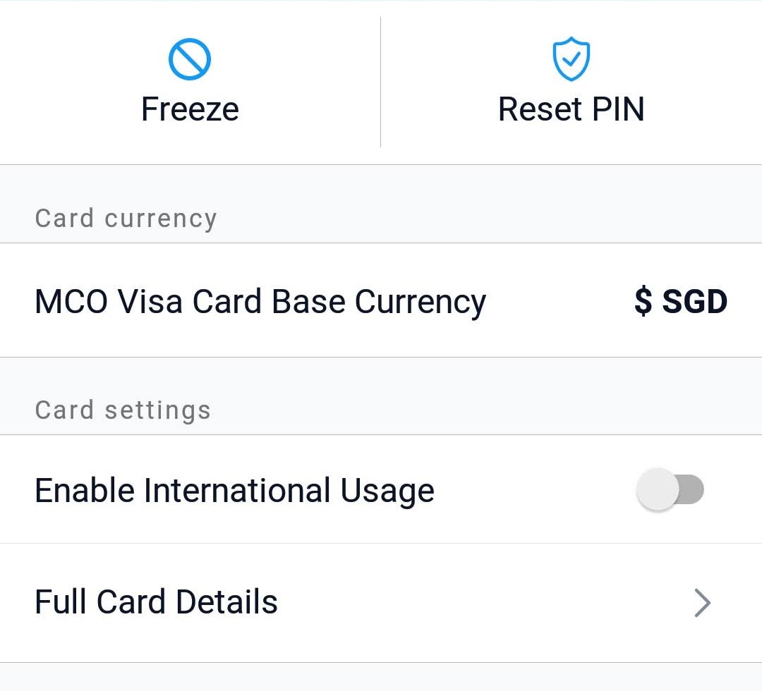Tap the word Details in Full Card Details
This screenshot has height=691, width=762.
226,602
